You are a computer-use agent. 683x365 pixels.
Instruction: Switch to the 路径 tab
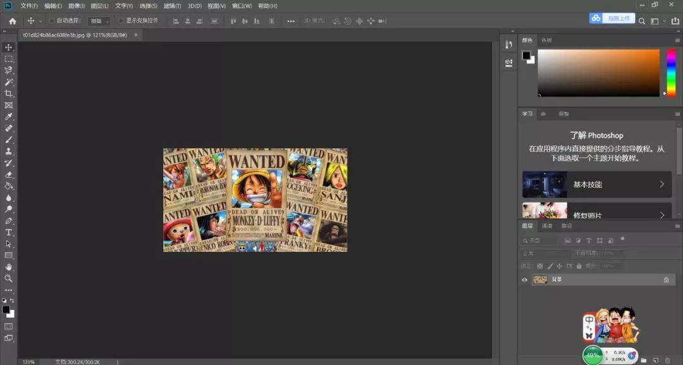566,226
